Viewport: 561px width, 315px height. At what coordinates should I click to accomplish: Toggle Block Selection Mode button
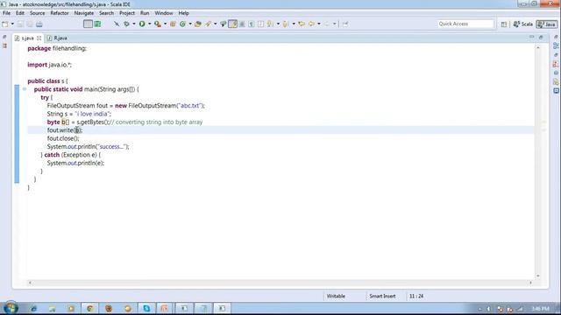coord(242,24)
